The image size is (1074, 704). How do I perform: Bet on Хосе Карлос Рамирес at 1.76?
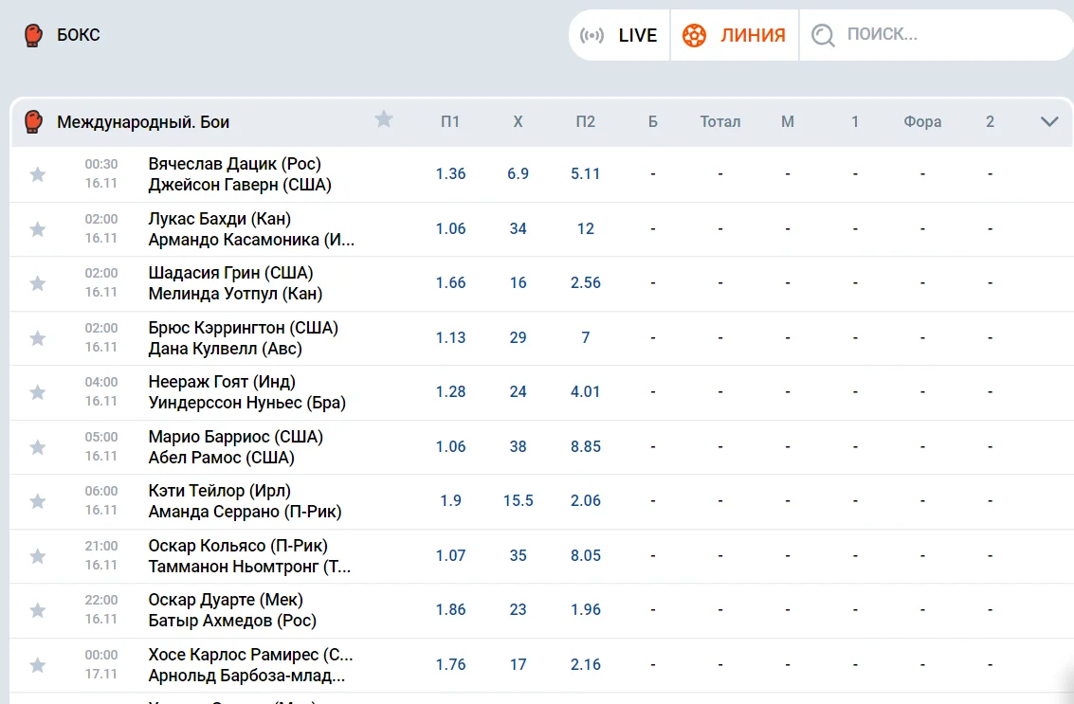point(450,664)
